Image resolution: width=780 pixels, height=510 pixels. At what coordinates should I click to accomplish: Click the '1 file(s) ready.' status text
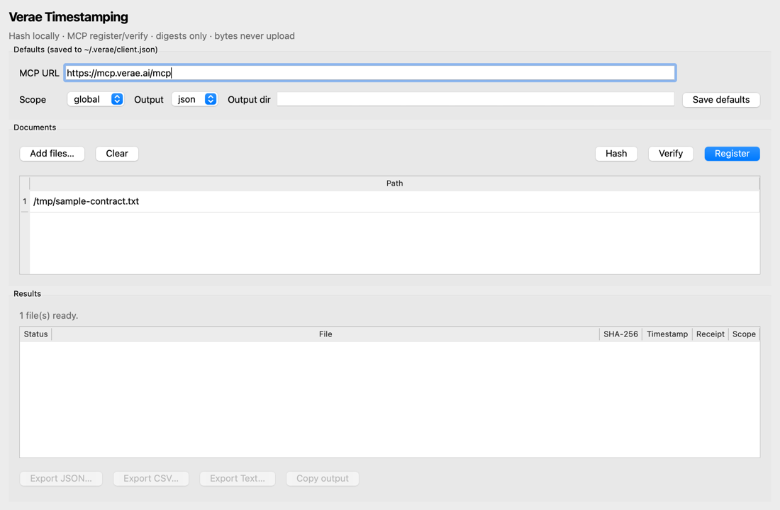[x=49, y=316]
